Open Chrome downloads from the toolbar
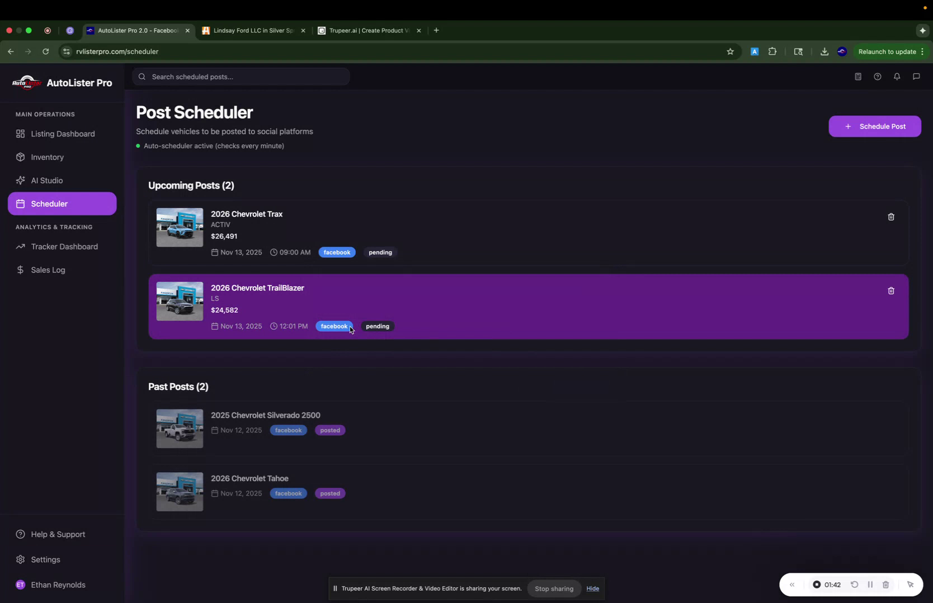Viewport: 933px width, 603px height. (824, 51)
